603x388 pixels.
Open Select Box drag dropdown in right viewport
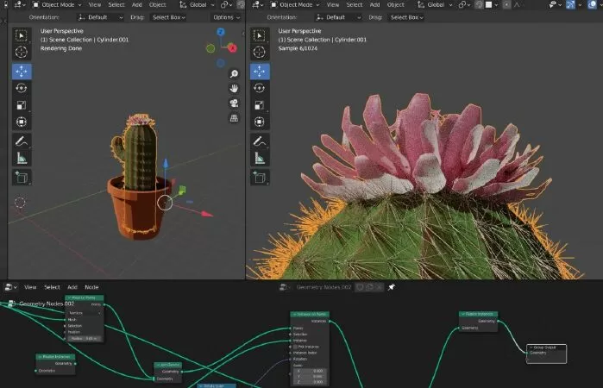pos(407,17)
